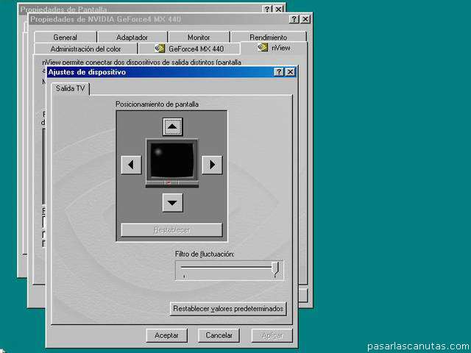This screenshot has height=353, width=471.
Task: Move the TV screen position down
Action: (x=172, y=202)
